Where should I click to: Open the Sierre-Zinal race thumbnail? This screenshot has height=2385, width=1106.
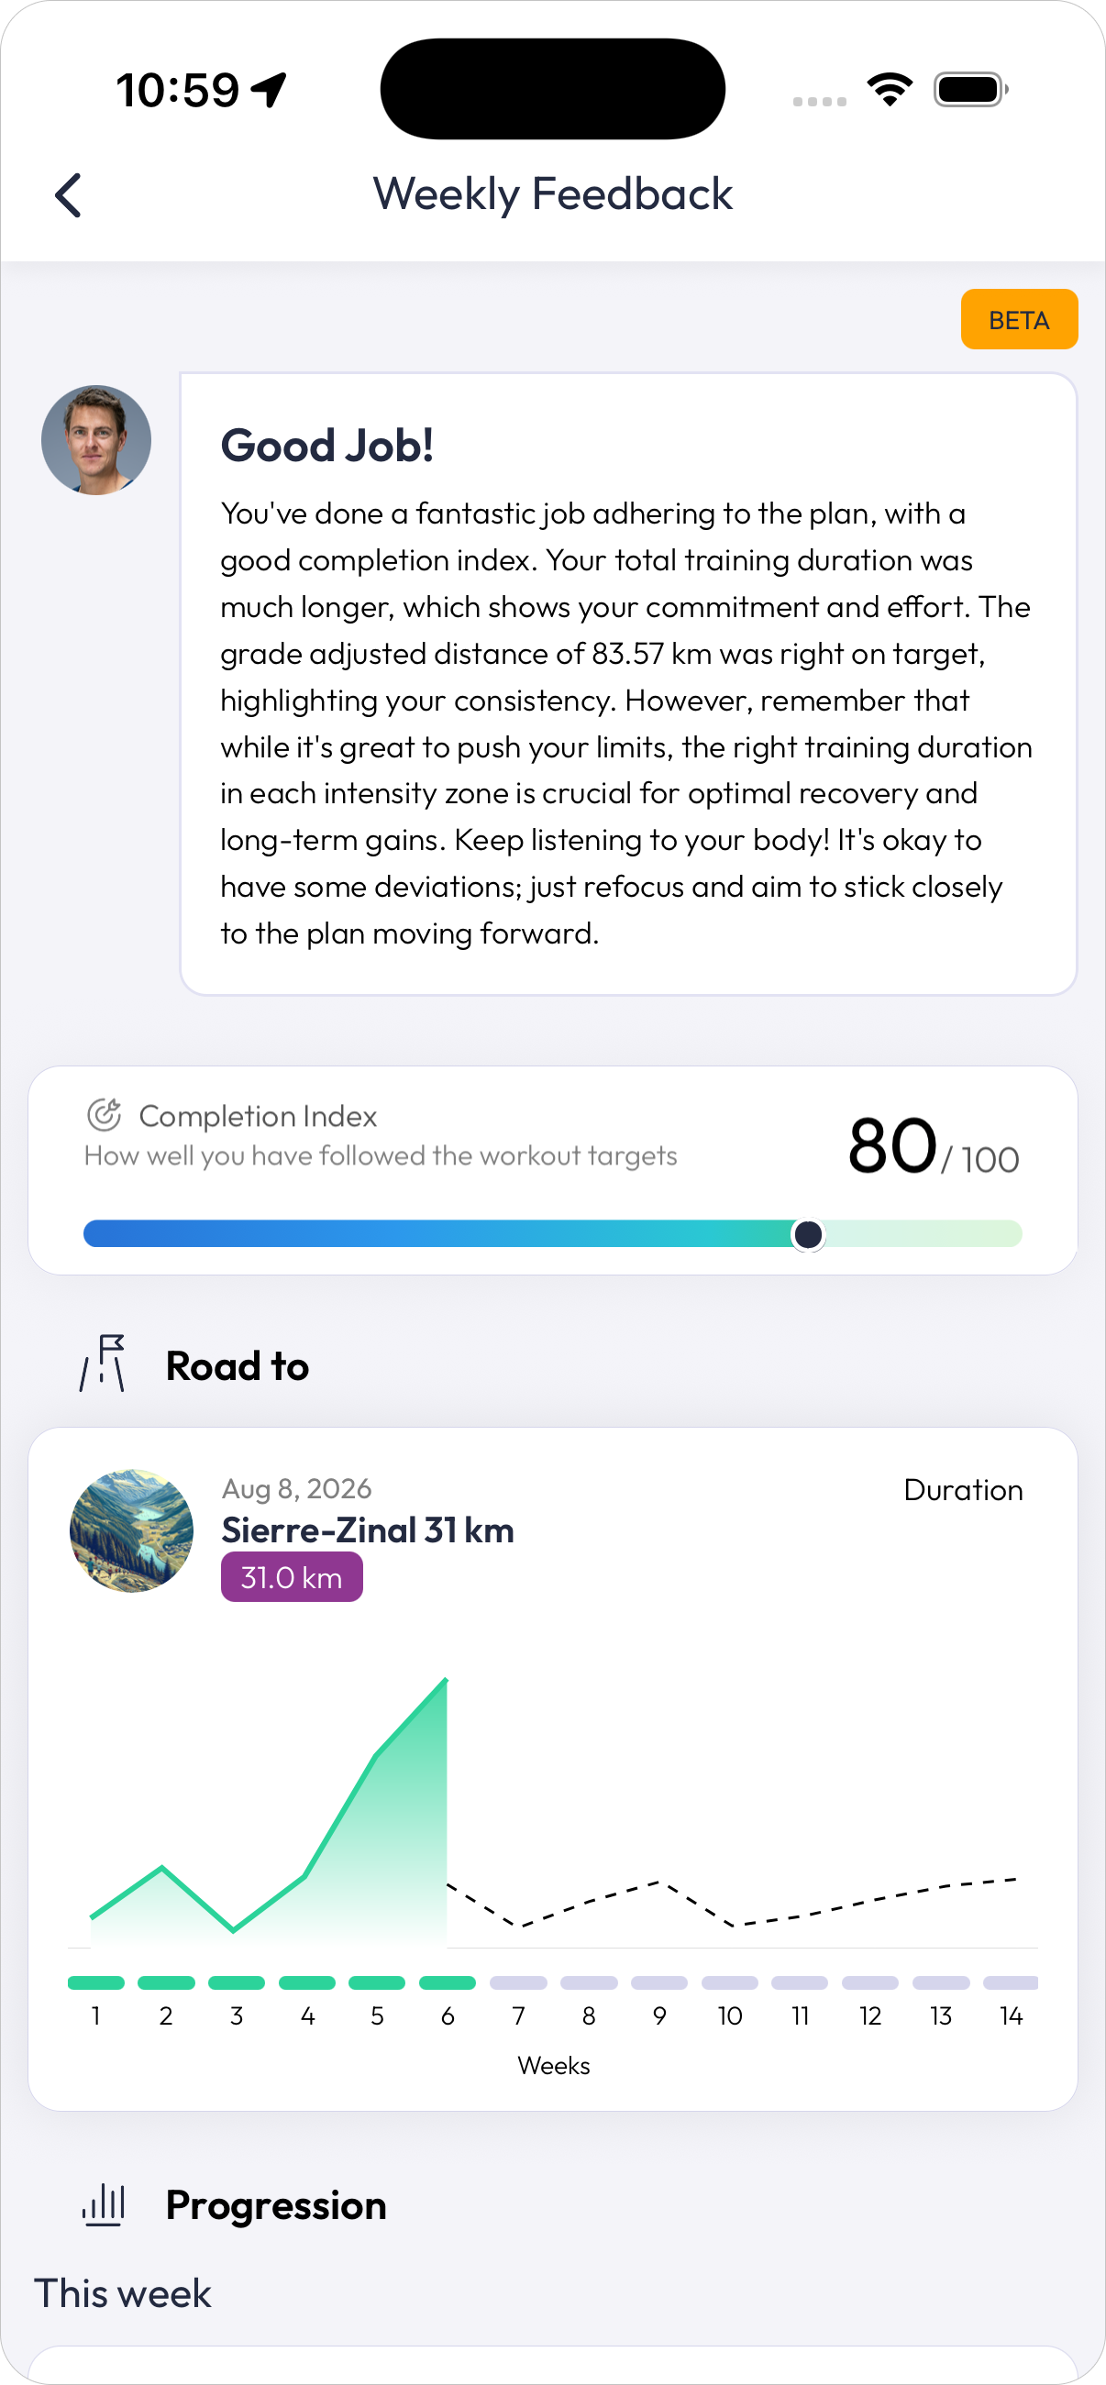pyautogui.click(x=131, y=1531)
